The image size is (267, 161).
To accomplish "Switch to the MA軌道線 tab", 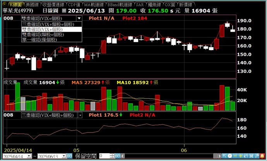I will [x=94, y=5].
